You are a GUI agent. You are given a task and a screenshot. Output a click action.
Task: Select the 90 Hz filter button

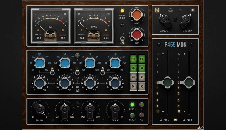tap(142, 86)
